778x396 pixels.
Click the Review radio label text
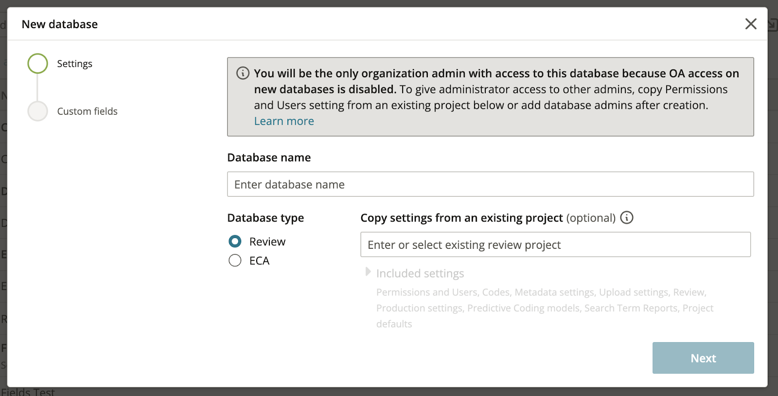coord(267,241)
